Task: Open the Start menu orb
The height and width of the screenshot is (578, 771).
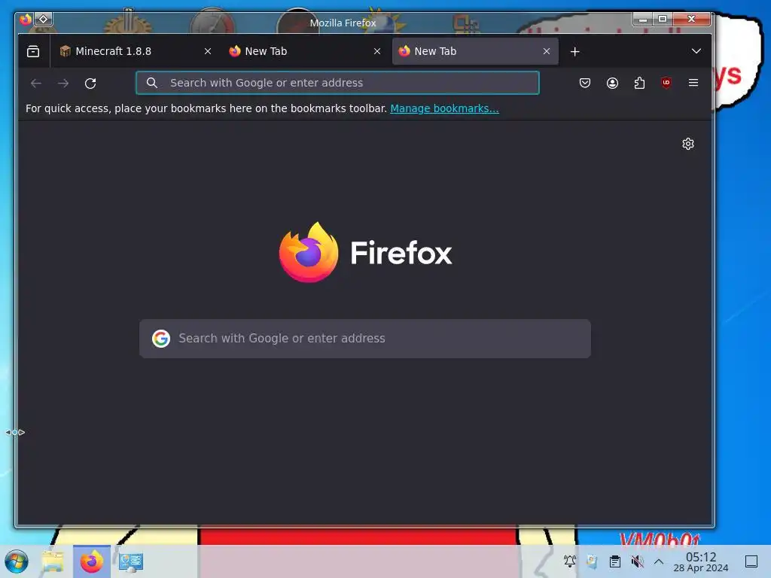Action: 17,561
